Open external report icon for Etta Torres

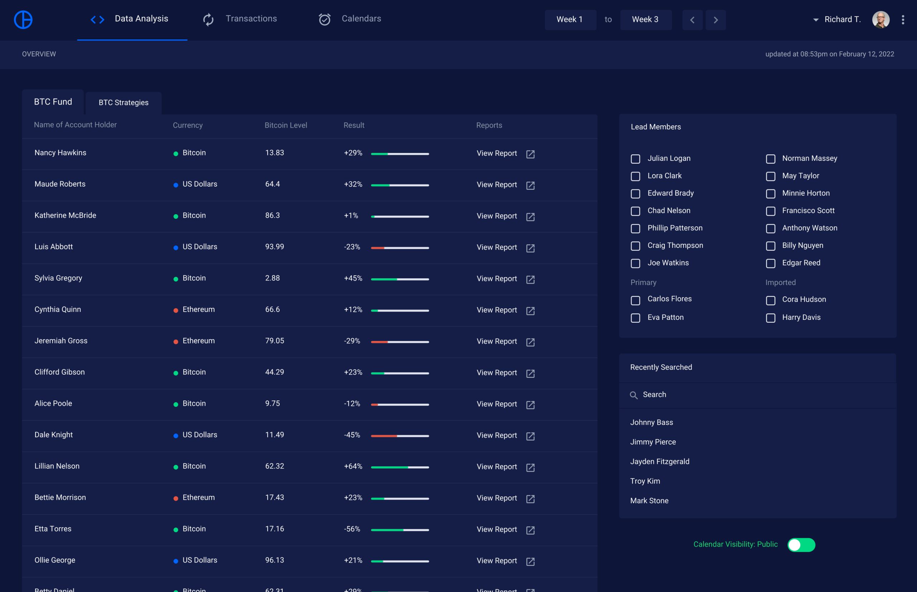point(530,530)
